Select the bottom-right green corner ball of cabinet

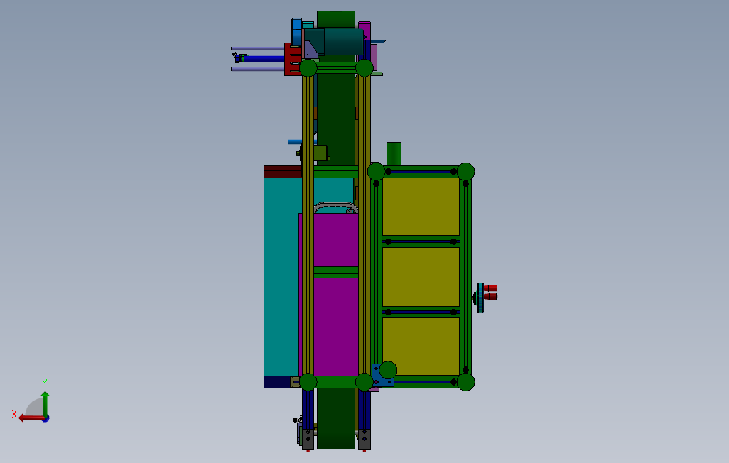point(466,382)
